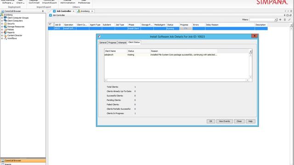Close the Job Controller tab
The image size is (294, 165).
[x=73, y=11]
